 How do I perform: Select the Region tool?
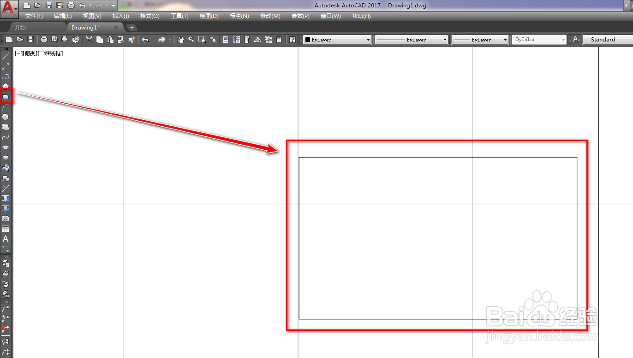[6, 218]
